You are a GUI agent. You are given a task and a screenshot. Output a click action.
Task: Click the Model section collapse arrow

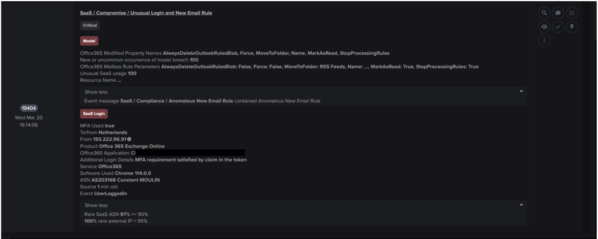521,91
